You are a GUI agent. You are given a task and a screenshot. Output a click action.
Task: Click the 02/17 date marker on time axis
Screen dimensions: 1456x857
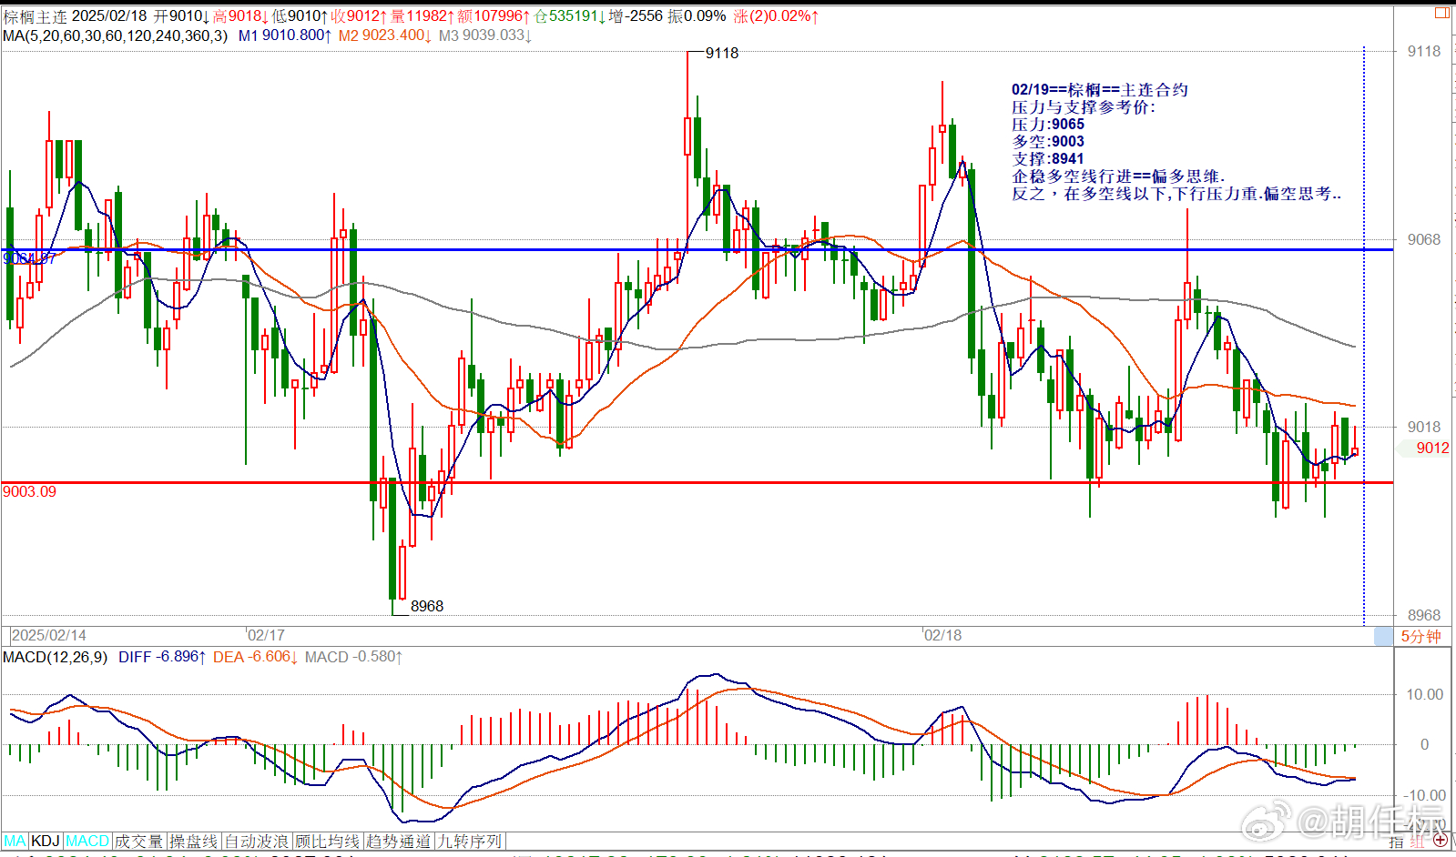point(266,636)
